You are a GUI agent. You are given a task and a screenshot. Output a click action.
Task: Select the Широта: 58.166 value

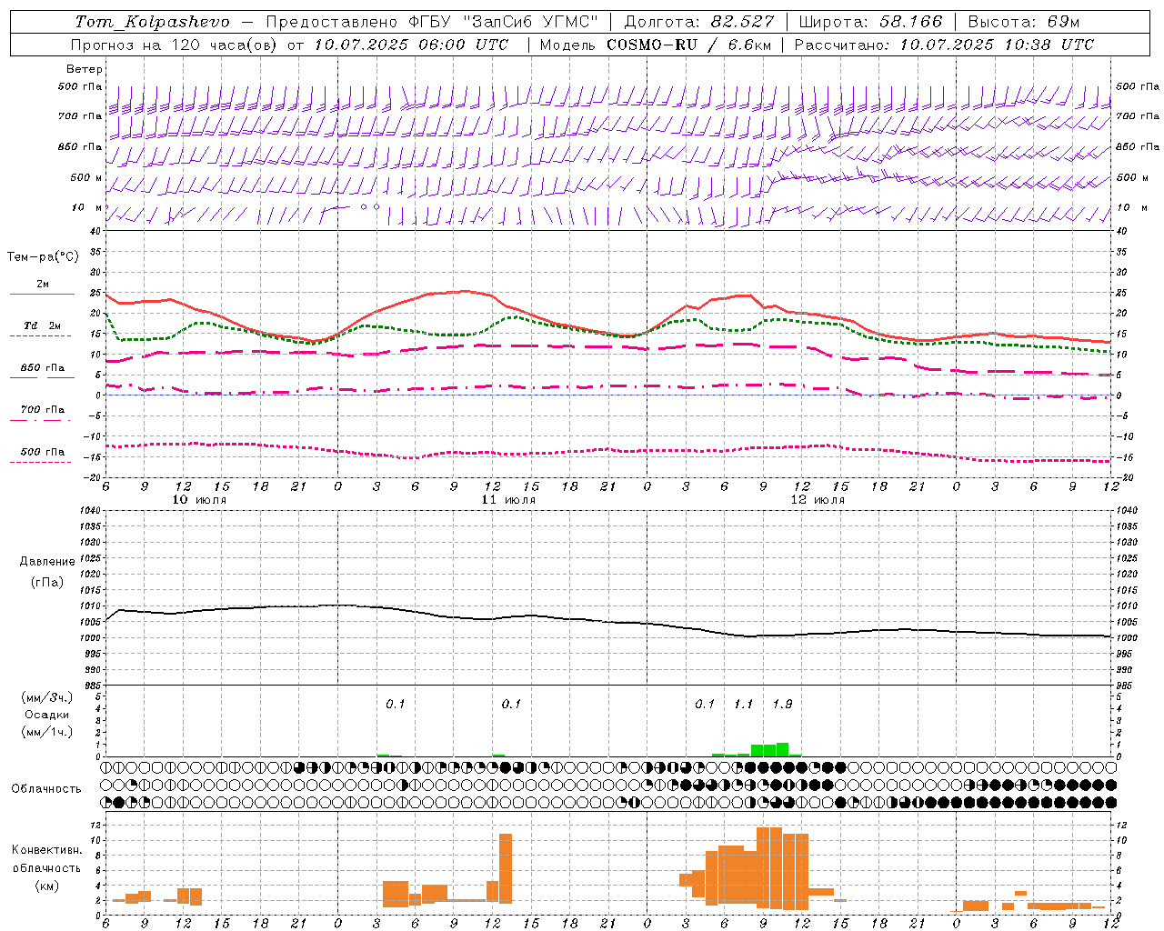click(x=870, y=22)
